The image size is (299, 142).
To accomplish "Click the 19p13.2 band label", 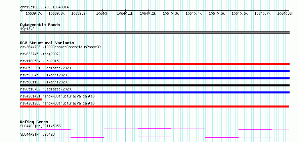I will [27, 29].
